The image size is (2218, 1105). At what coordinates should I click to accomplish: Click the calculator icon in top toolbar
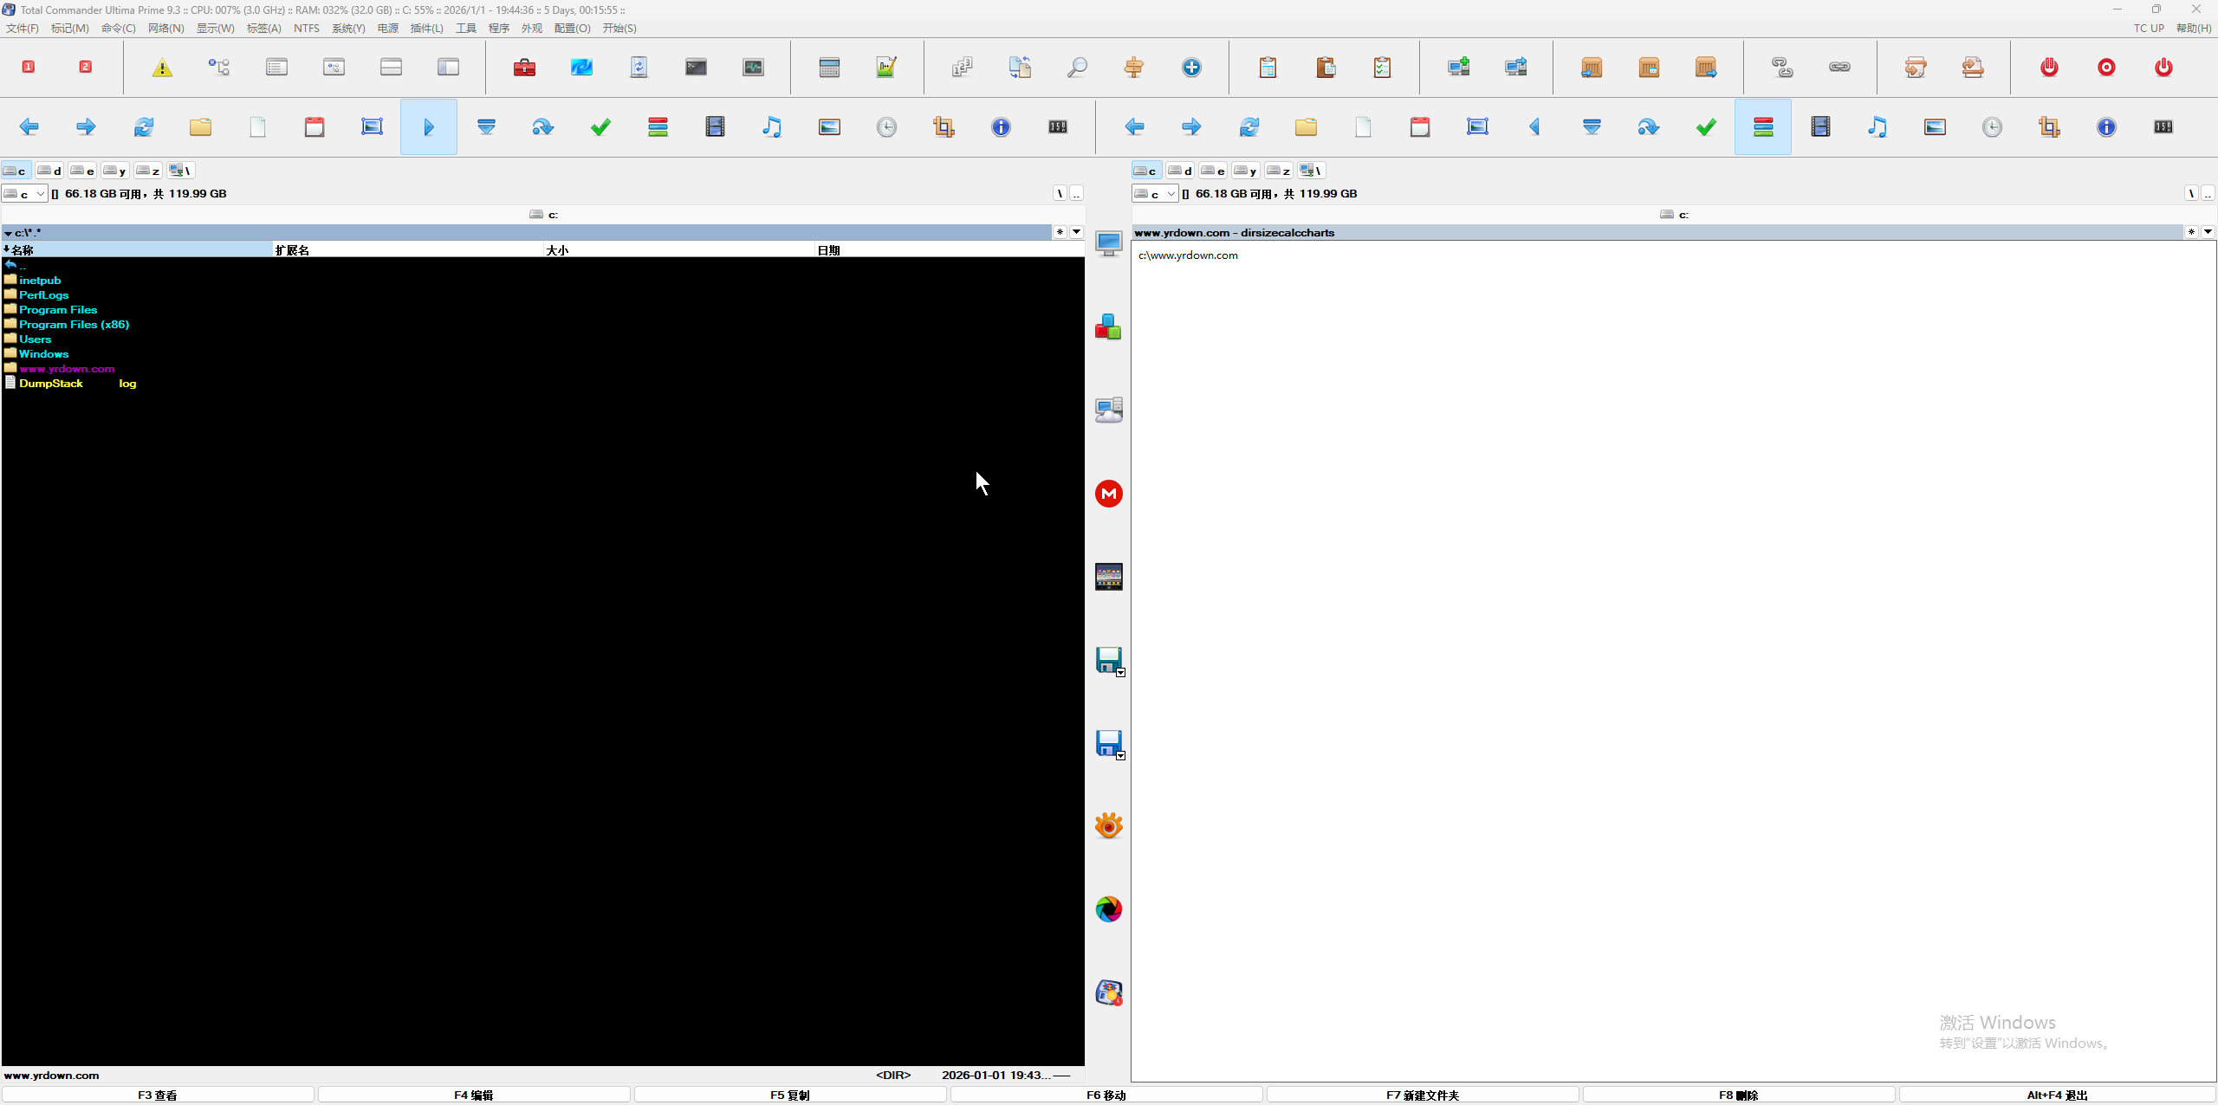829,68
